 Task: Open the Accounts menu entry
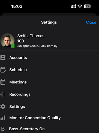tap(49, 58)
